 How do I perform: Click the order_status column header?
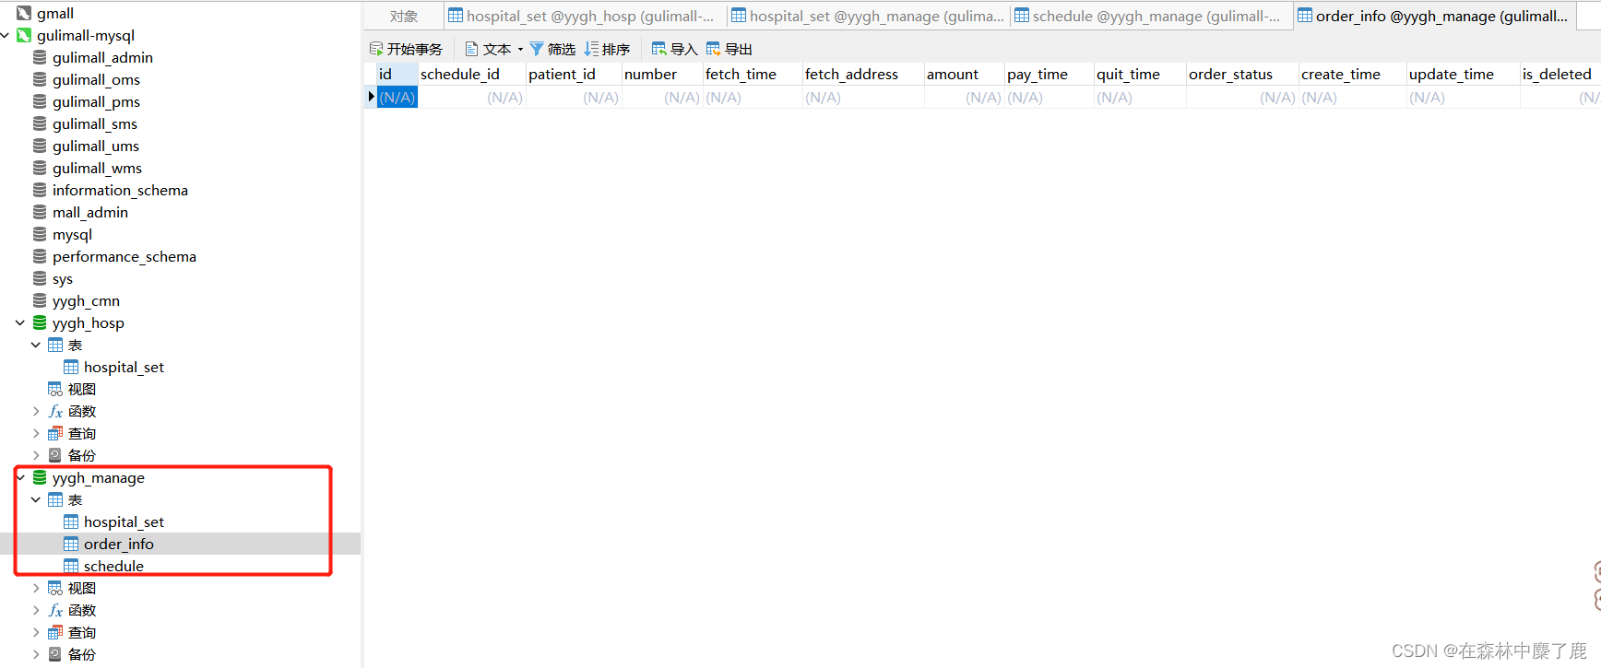coord(1242,74)
